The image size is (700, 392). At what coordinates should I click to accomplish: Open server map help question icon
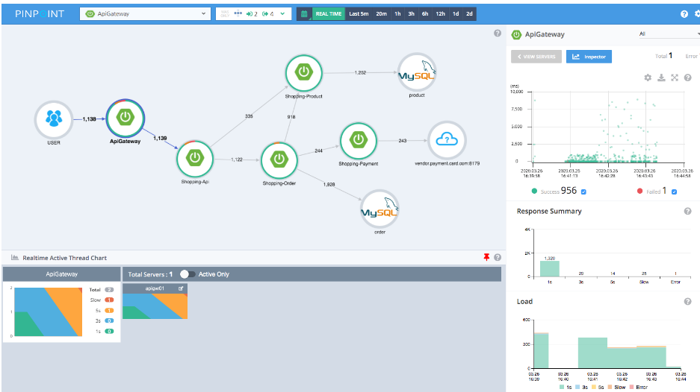(x=498, y=34)
